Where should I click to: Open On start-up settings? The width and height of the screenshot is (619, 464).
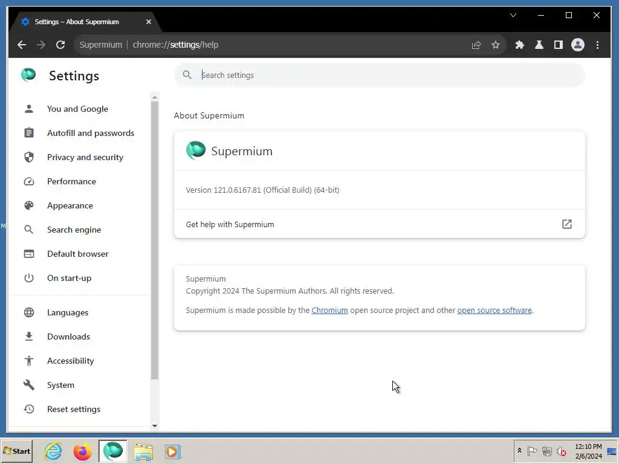point(69,278)
